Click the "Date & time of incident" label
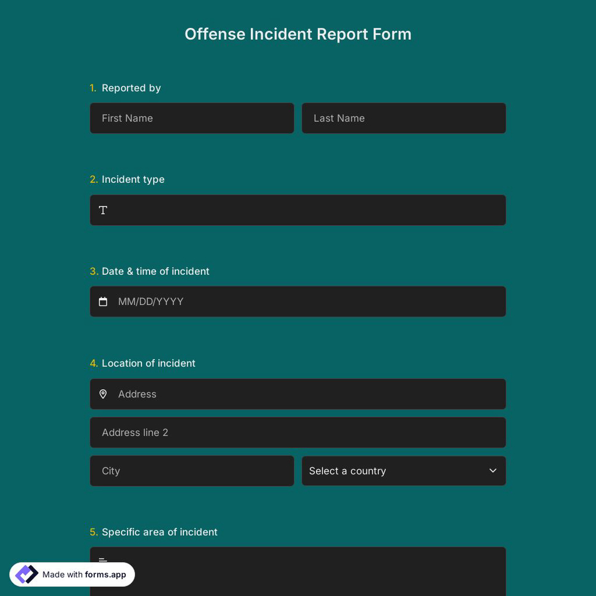 pos(156,271)
